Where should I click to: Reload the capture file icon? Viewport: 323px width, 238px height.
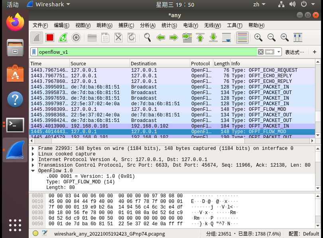132,38
